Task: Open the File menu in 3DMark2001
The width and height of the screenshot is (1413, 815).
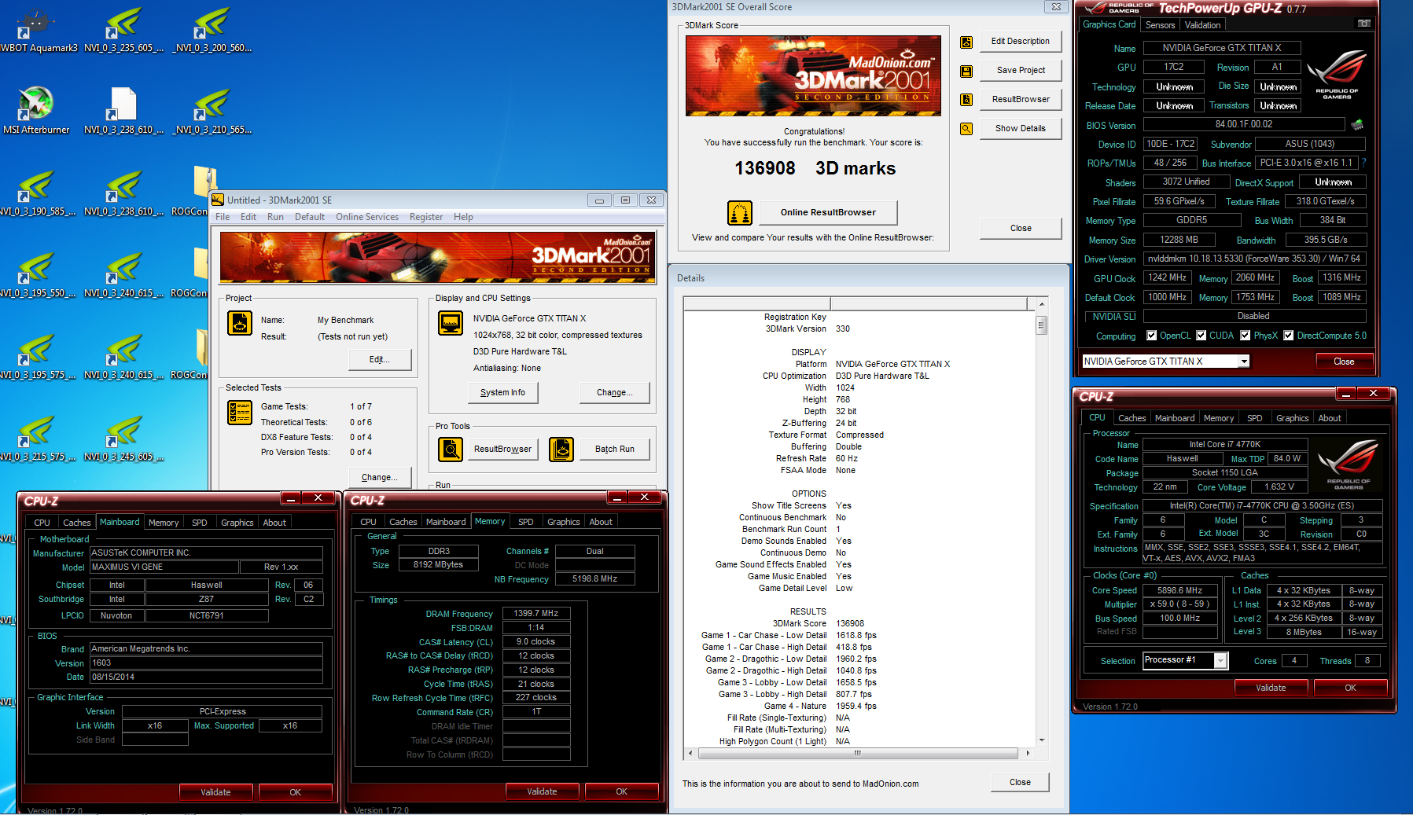Action: click(223, 217)
